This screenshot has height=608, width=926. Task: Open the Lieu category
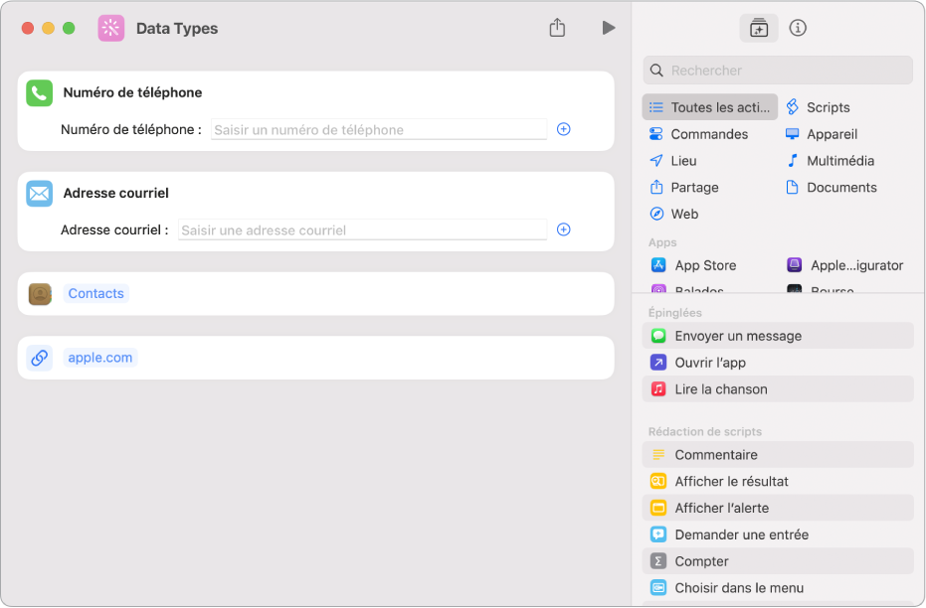coord(672,160)
